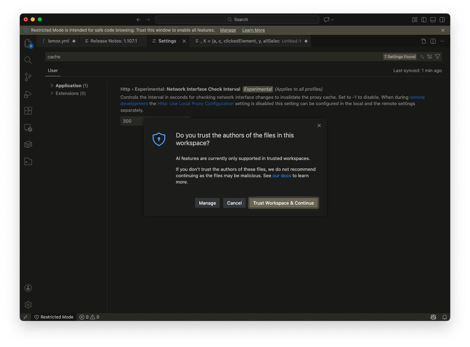Screen dimensions: 470x347
Task: Toggle the primary side bar
Action: [x=424, y=20]
